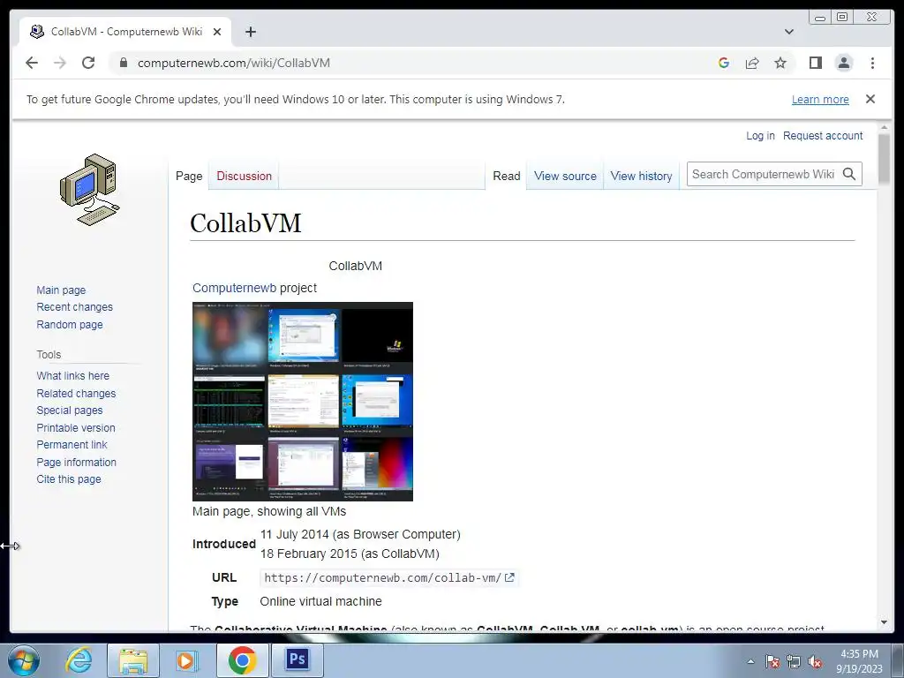Click the vertical scrollbar thumb
The width and height of the screenshot is (904, 678).
(885, 159)
